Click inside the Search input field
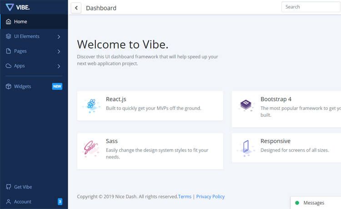 (x=311, y=7)
